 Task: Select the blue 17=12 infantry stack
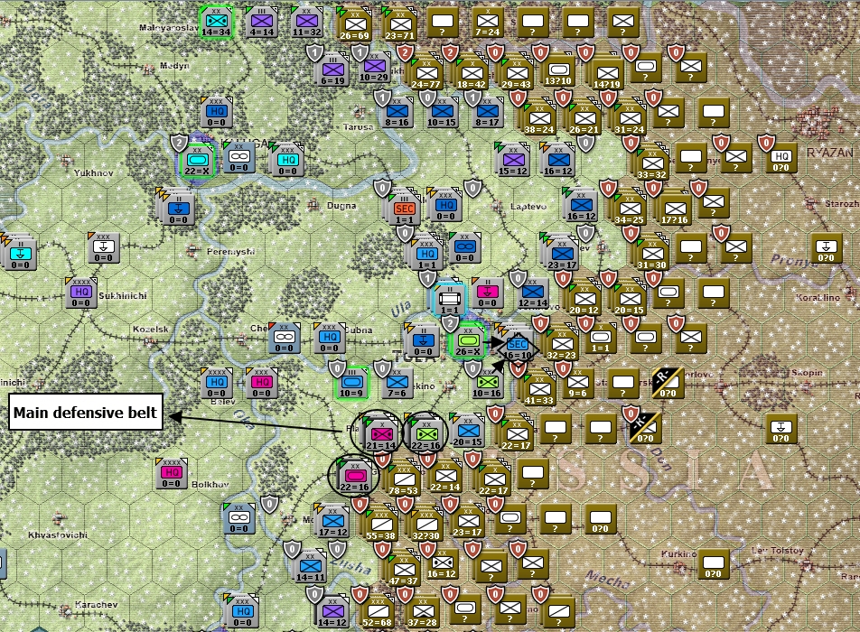(332, 521)
